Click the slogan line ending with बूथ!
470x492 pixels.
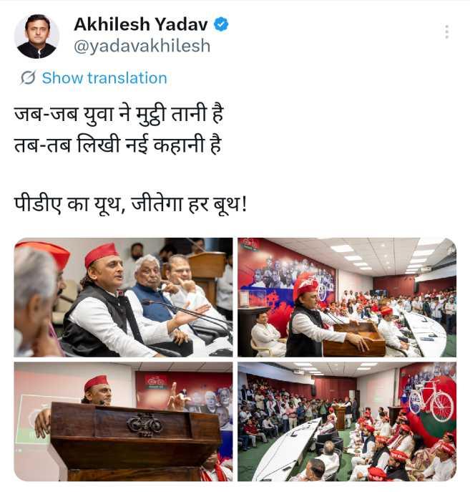click(130, 205)
